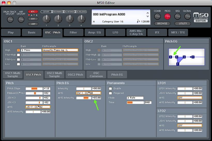Open the IFX tab

(157, 32)
